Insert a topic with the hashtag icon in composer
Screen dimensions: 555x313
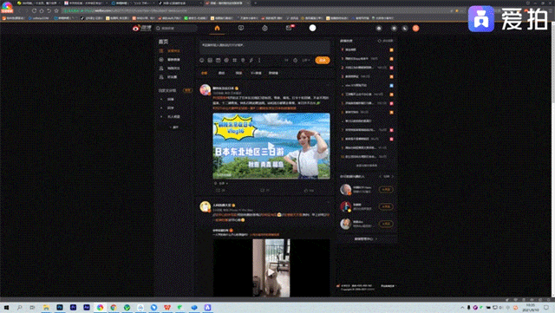point(226,60)
